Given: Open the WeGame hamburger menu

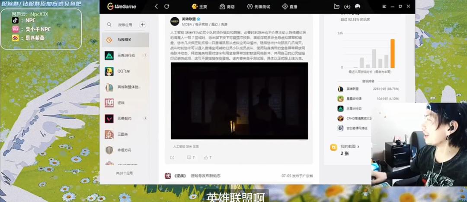Looking at the screenshot, I should pos(384,6).
